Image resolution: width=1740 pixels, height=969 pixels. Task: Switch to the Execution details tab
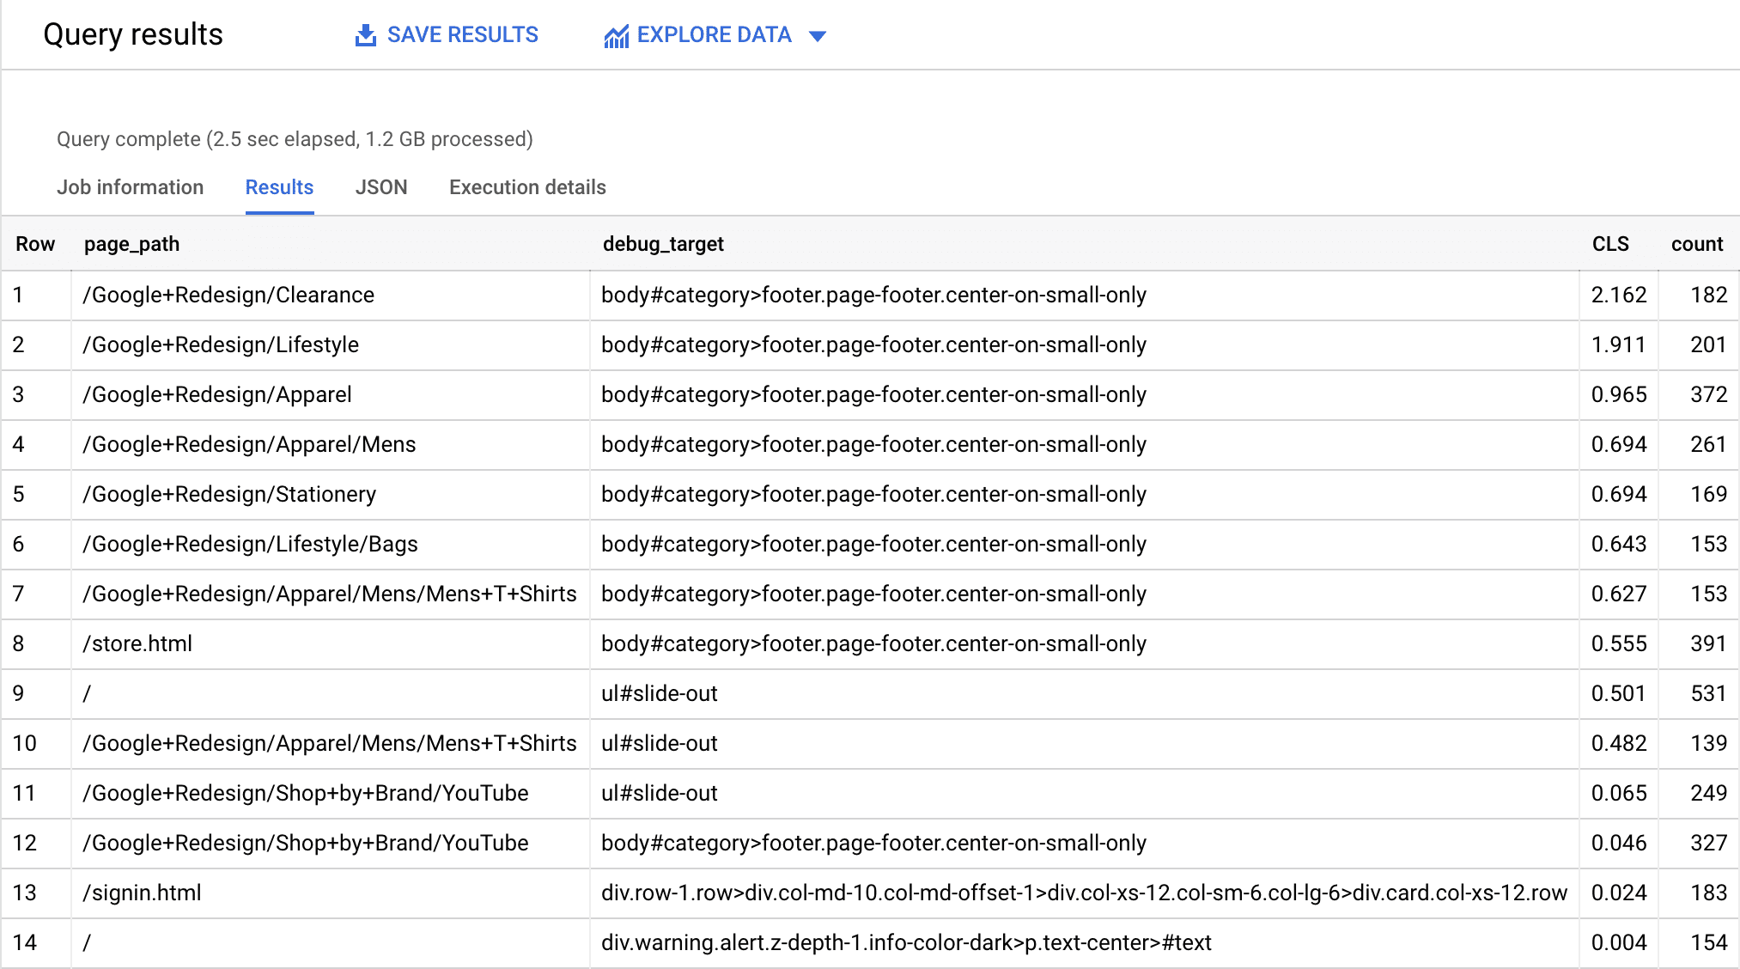coord(527,186)
